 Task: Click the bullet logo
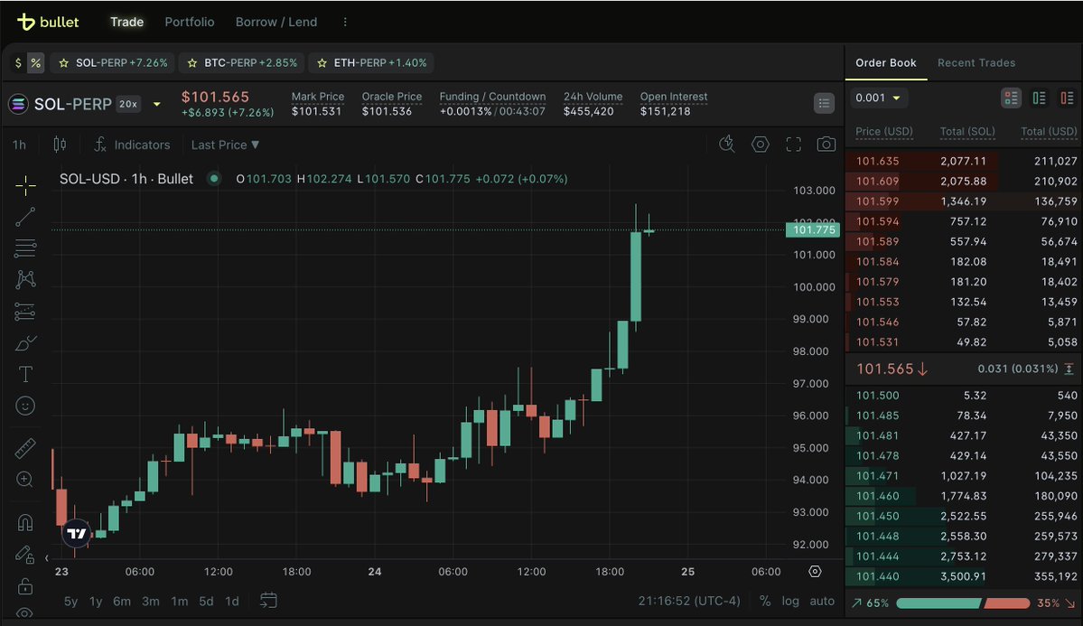(x=48, y=22)
